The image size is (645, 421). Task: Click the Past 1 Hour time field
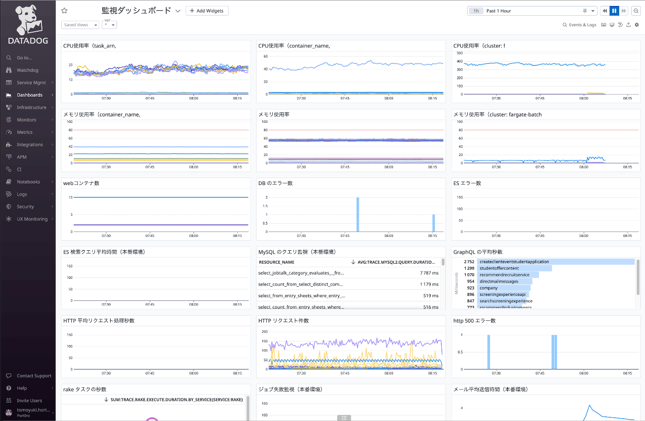coord(533,11)
